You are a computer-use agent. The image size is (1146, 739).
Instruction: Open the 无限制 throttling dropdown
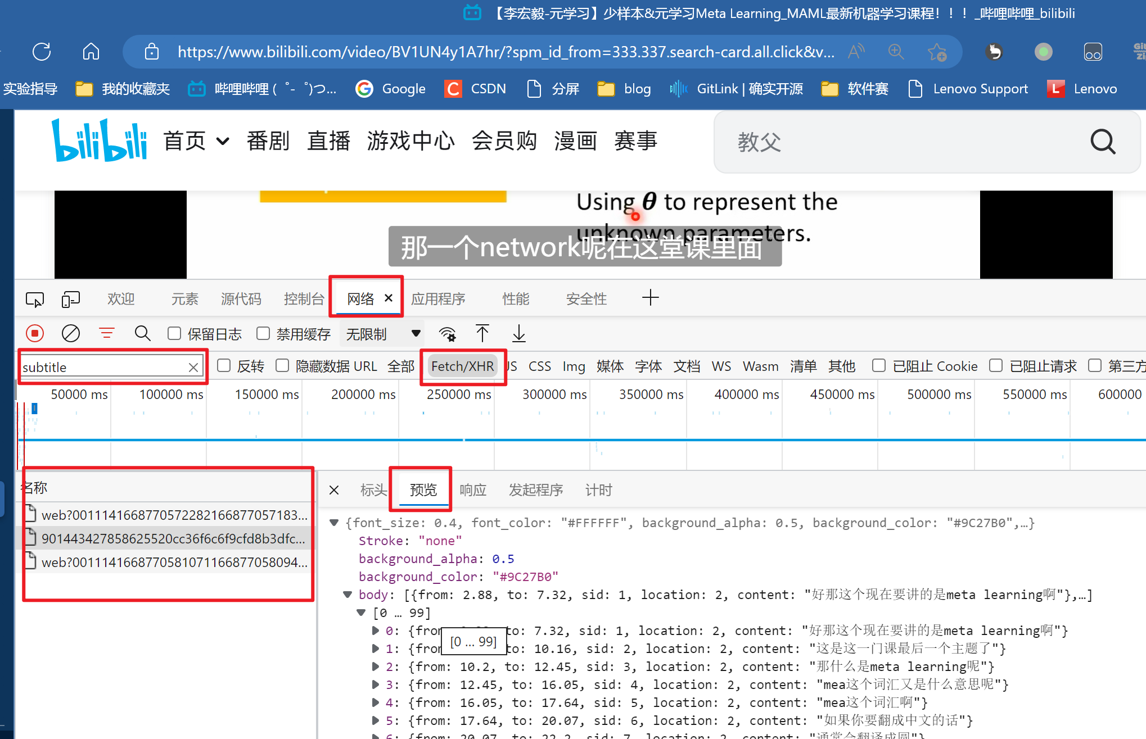(382, 334)
